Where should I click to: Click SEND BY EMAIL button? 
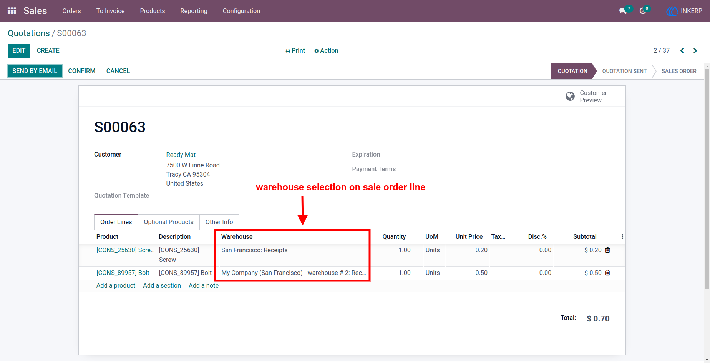(x=35, y=71)
